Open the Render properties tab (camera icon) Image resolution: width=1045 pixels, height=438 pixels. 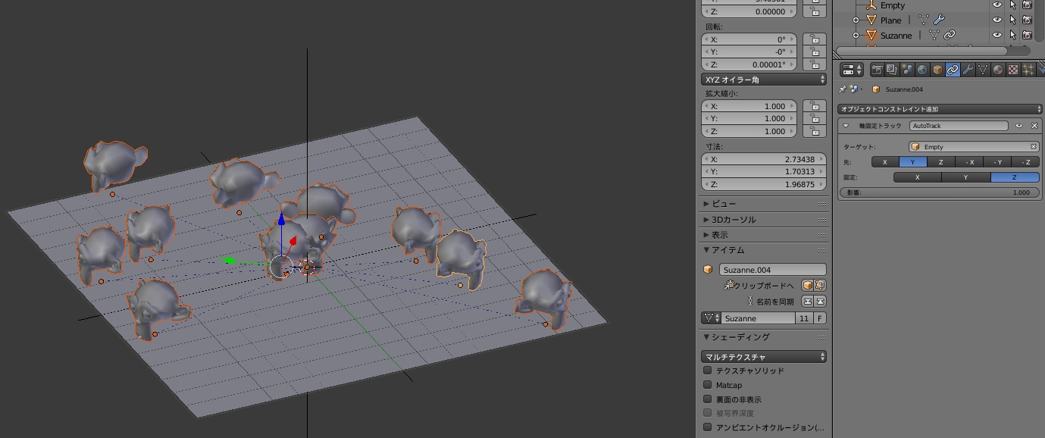point(878,70)
